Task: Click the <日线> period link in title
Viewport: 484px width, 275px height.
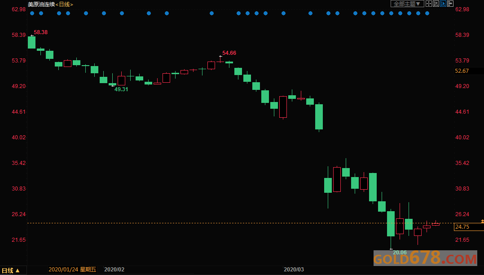Action: (x=64, y=4)
